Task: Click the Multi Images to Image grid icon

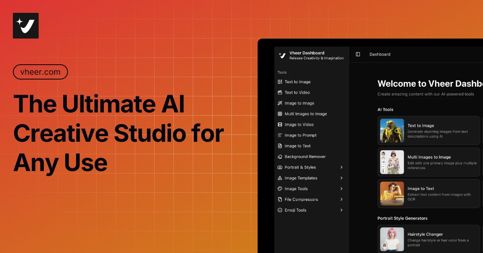Action: point(280,114)
